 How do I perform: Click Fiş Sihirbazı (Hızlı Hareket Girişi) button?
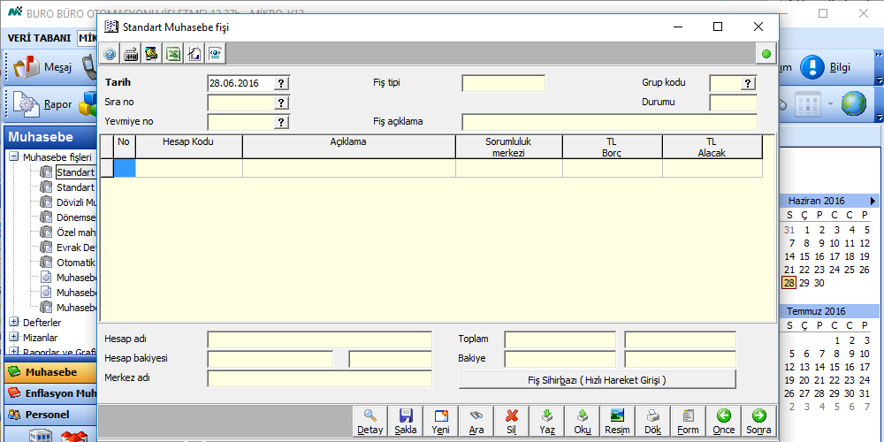(598, 379)
